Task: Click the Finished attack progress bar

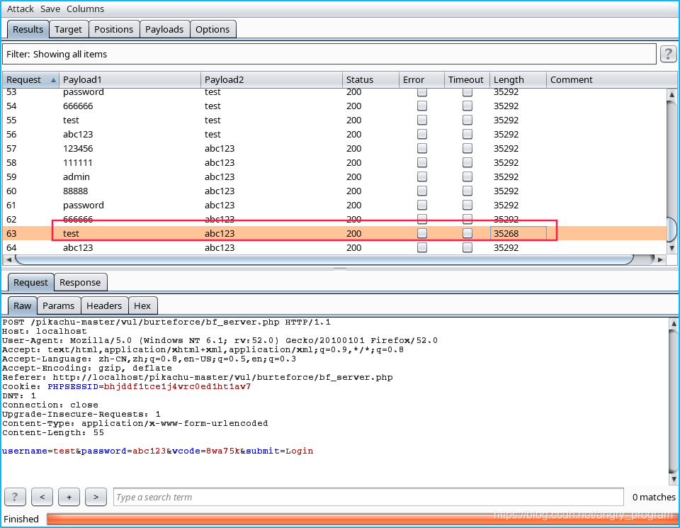Action: 362,519
